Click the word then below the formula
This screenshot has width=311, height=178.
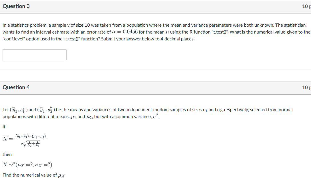[x=7, y=154]
